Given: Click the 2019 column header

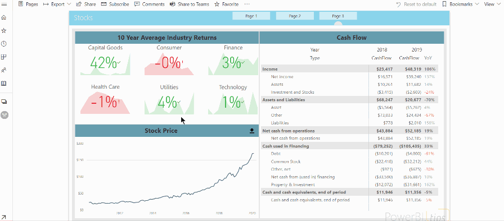Looking at the screenshot, I should click(x=417, y=50).
